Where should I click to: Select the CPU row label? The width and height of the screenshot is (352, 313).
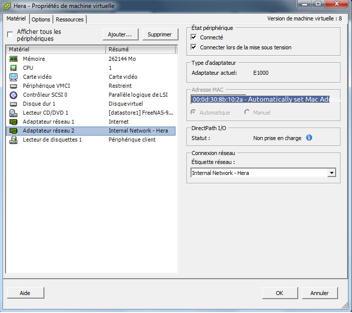point(28,68)
